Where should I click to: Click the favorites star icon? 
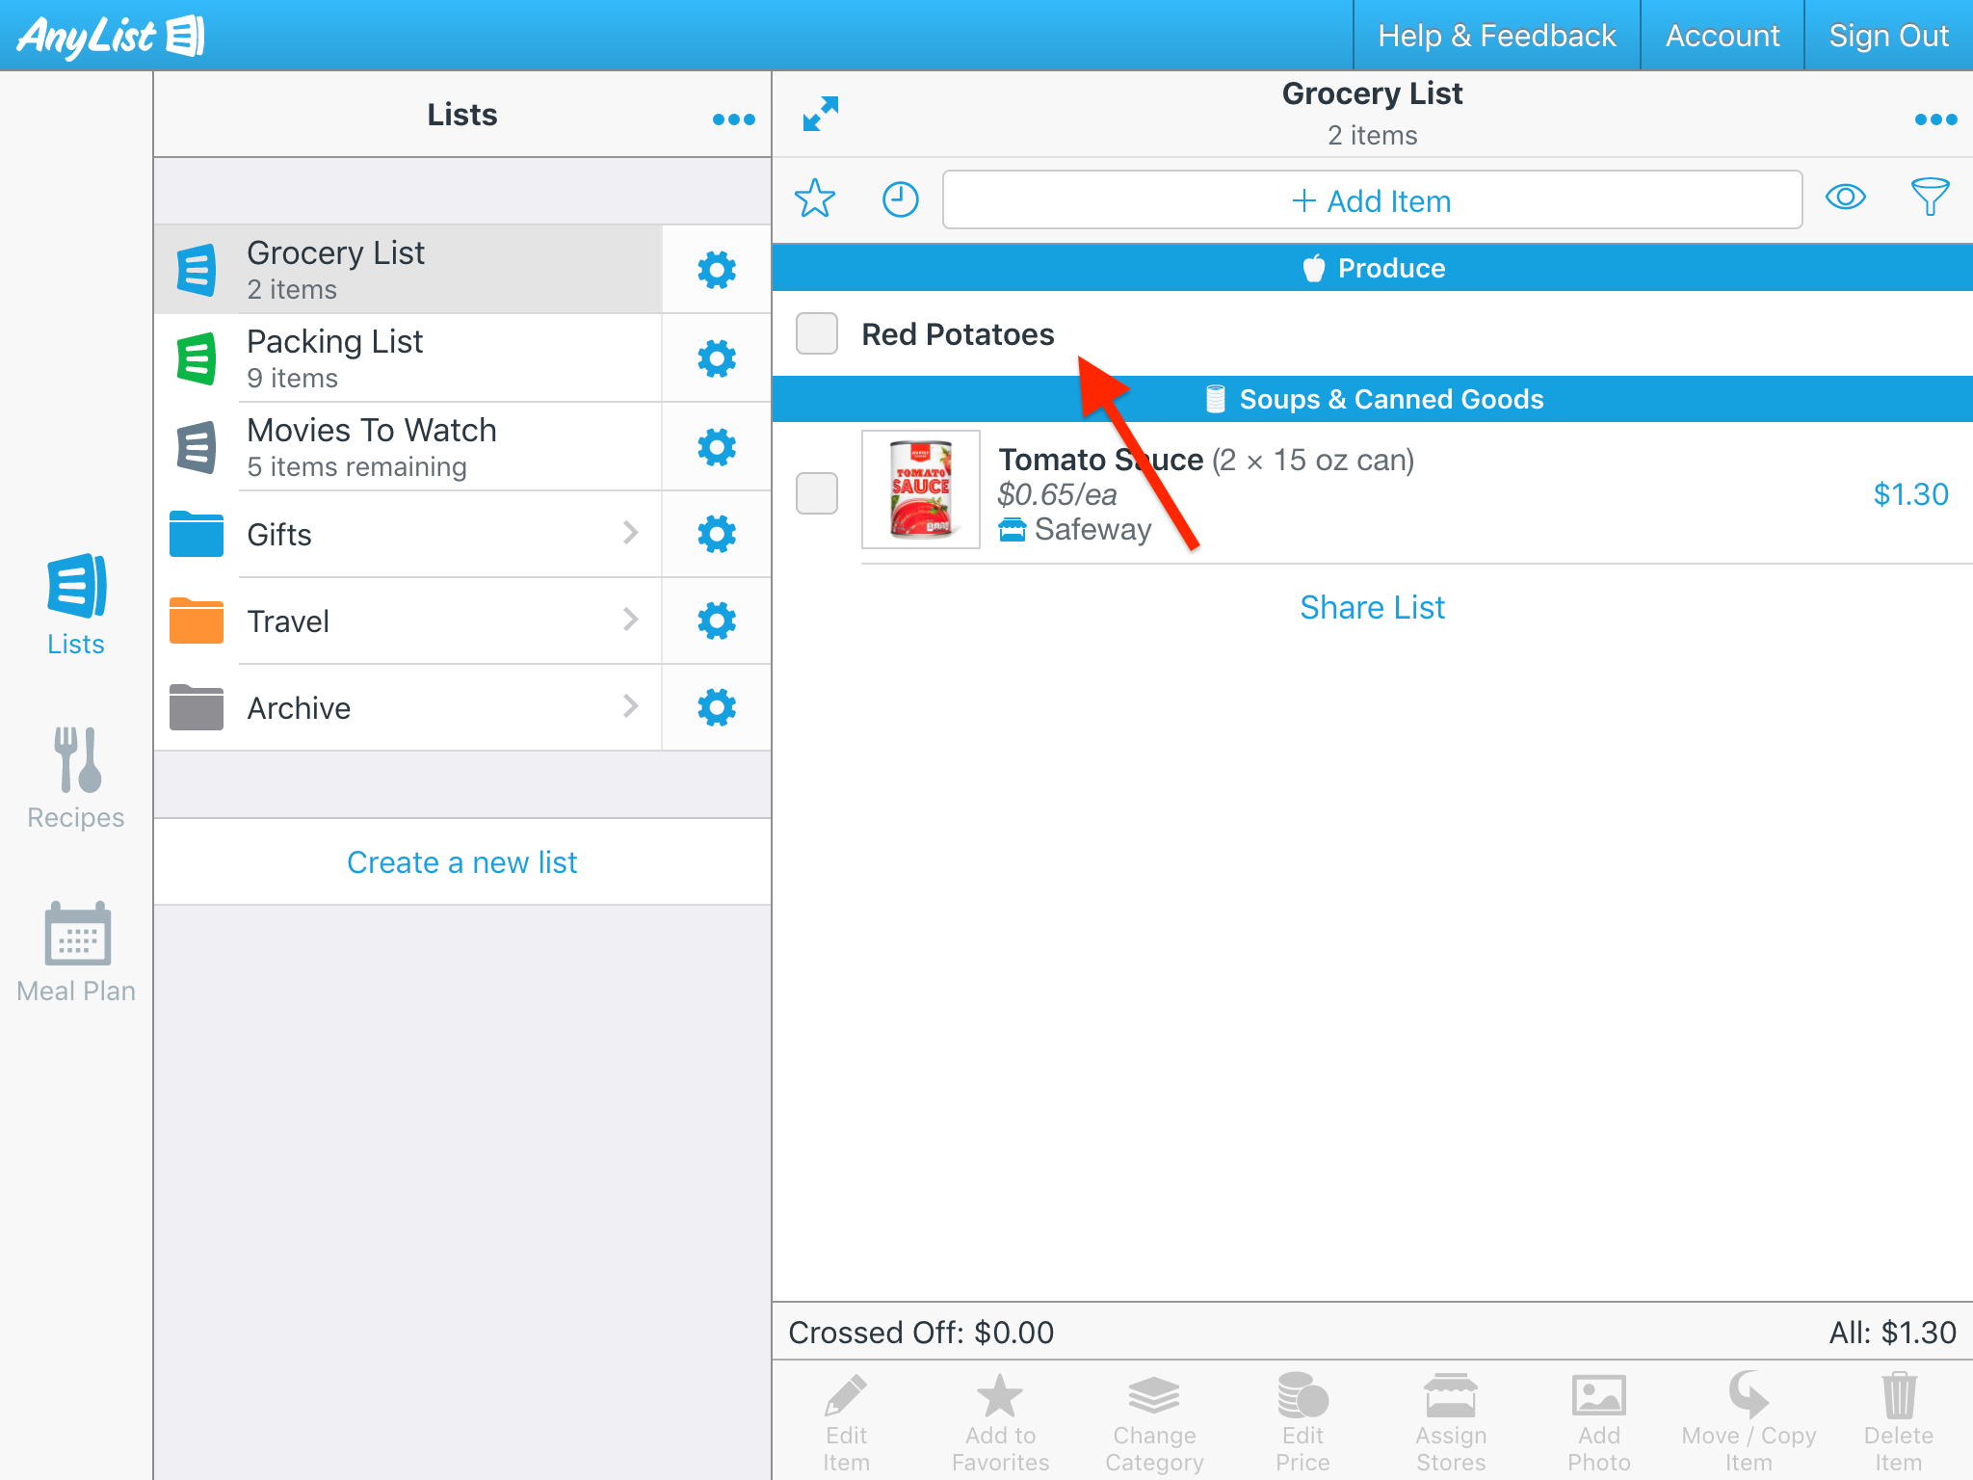[x=815, y=199]
